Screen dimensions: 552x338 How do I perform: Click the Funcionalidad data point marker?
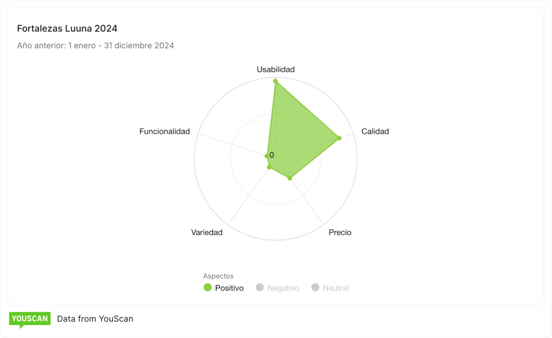267,156
